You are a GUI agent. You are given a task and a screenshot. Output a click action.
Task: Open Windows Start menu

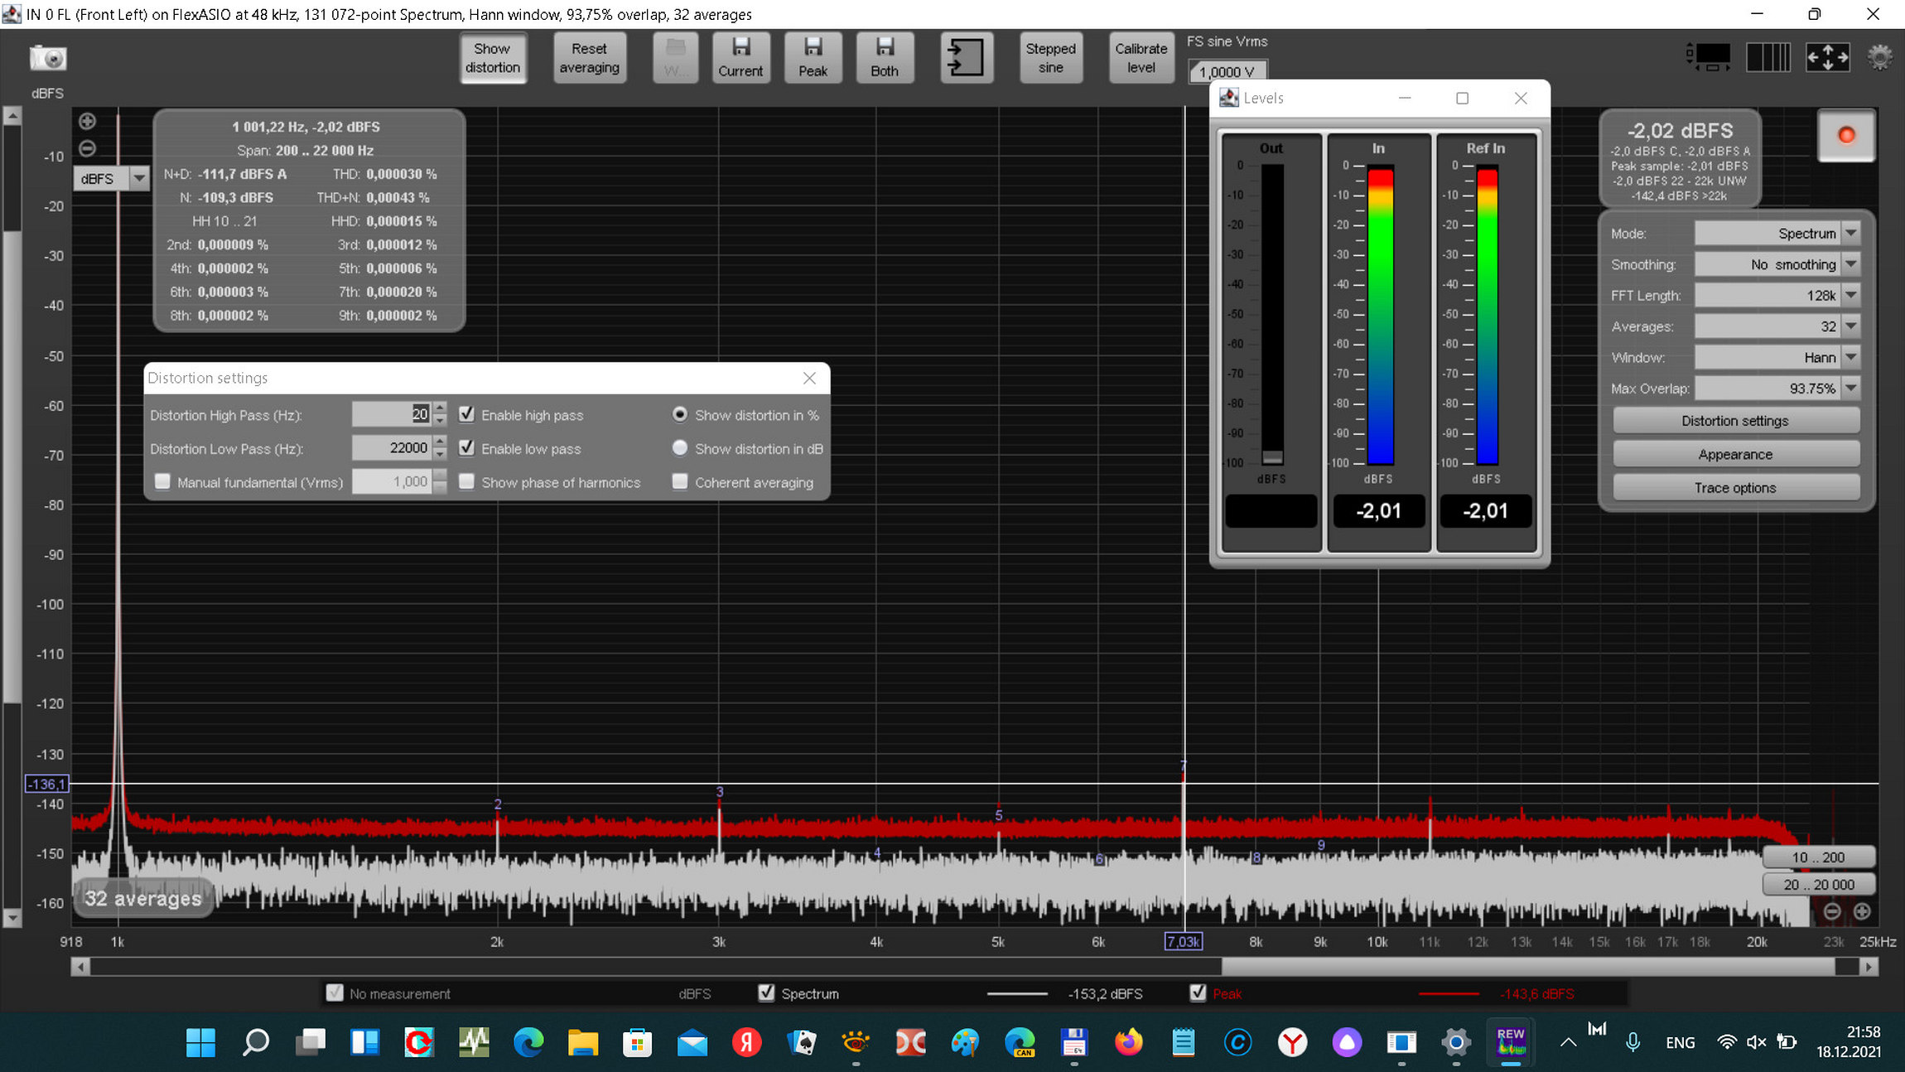tap(200, 1042)
